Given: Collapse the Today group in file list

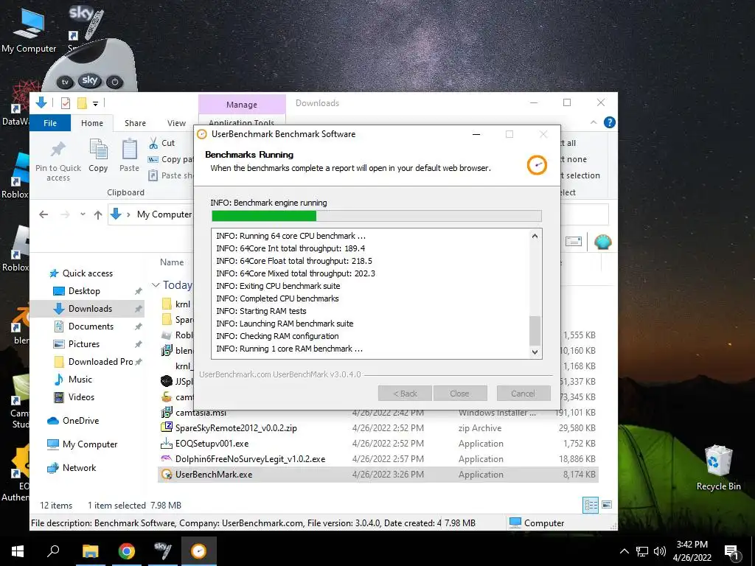Looking at the screenshot, I should pos(156,285).
